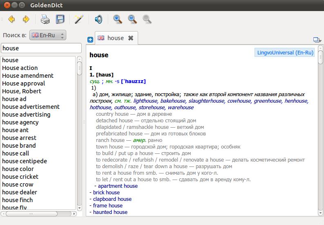This screenshot has width=324, height=225.
Task: Pronounce word with speaker icon
Action: (98, 19)
